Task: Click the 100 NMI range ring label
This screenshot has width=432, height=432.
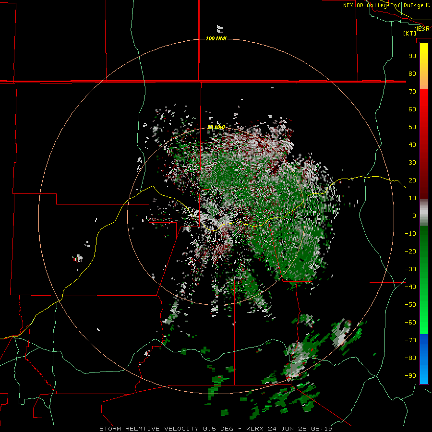Action: tap(216, 38)
